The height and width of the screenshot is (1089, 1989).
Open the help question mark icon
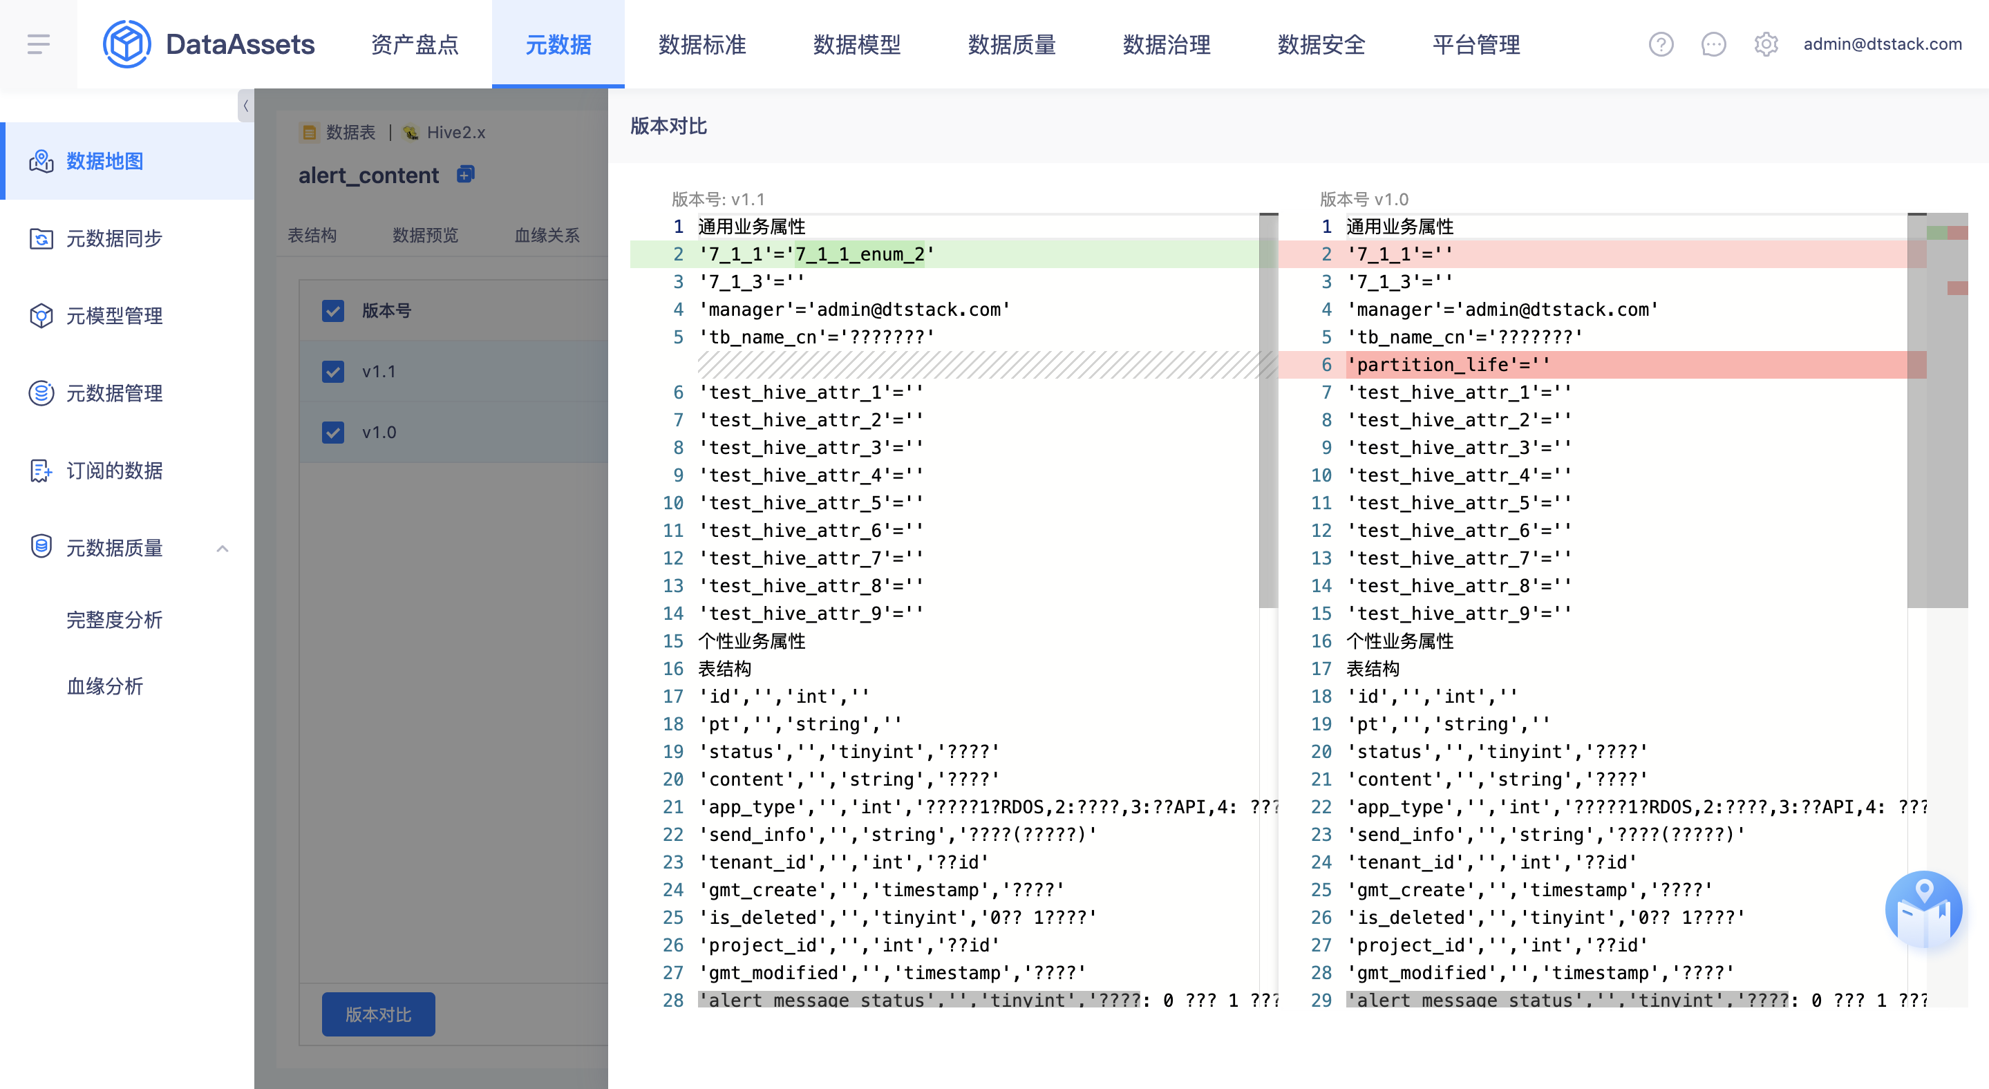[1661, 44]
